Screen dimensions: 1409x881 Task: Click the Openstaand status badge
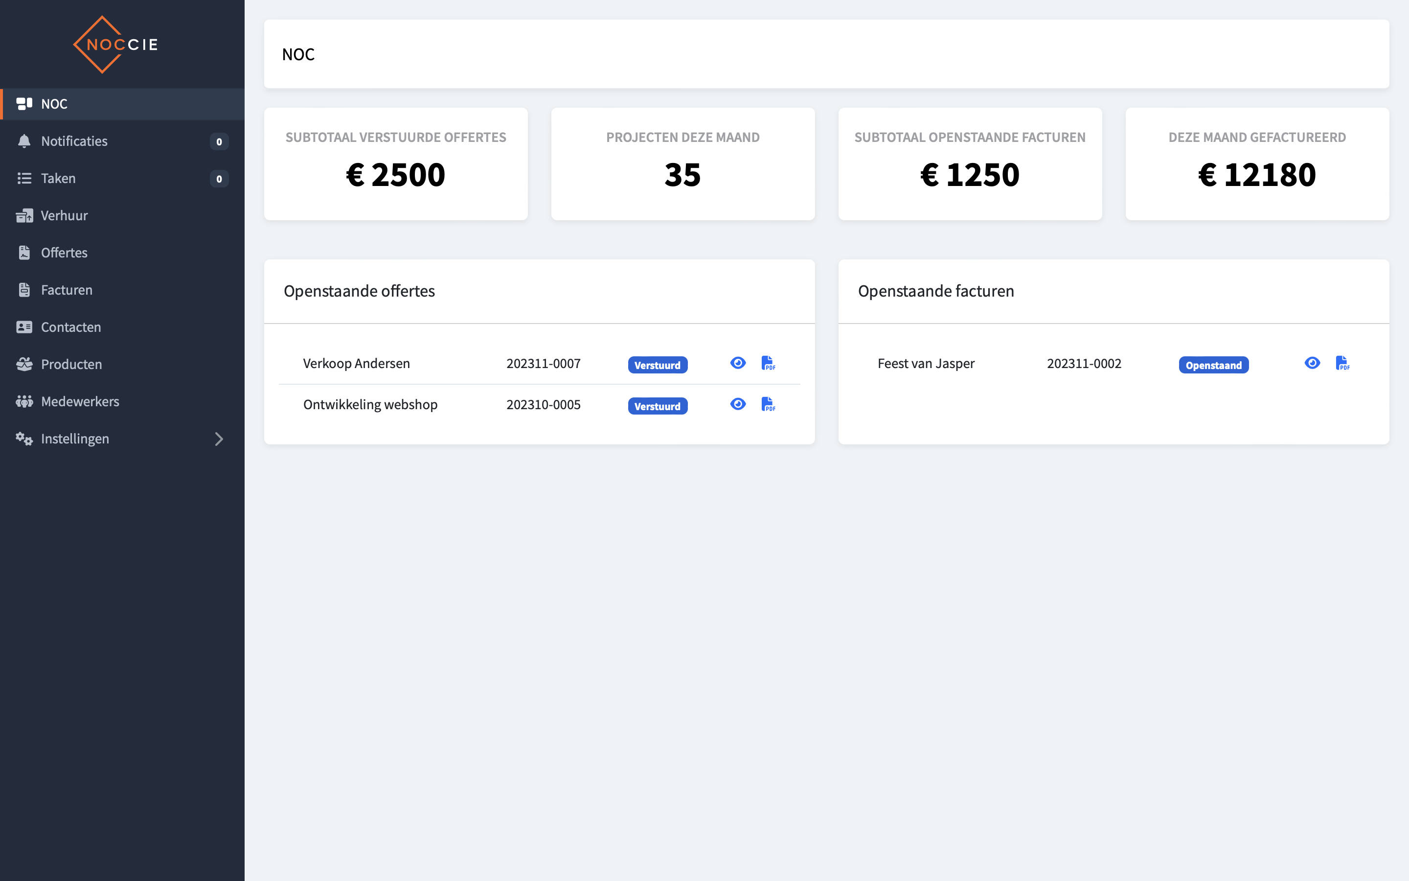point(1213,365)
